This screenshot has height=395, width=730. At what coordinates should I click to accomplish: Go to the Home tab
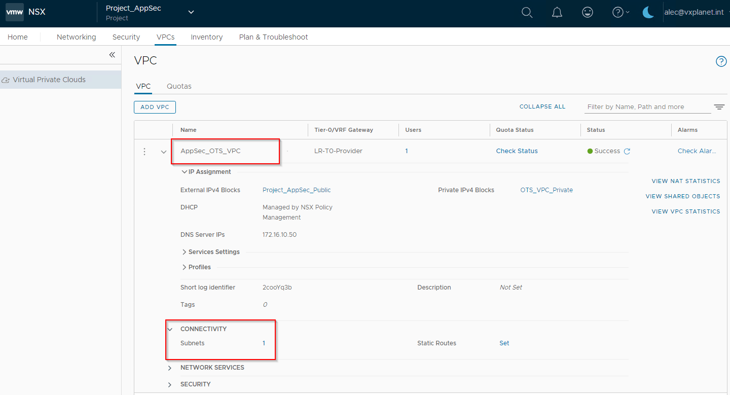point(18,37)
